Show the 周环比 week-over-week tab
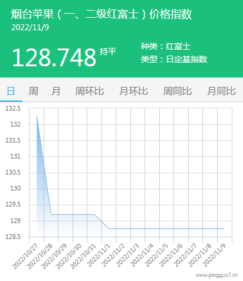This screenshot has height=281, width=243. (x=90, y=91)
